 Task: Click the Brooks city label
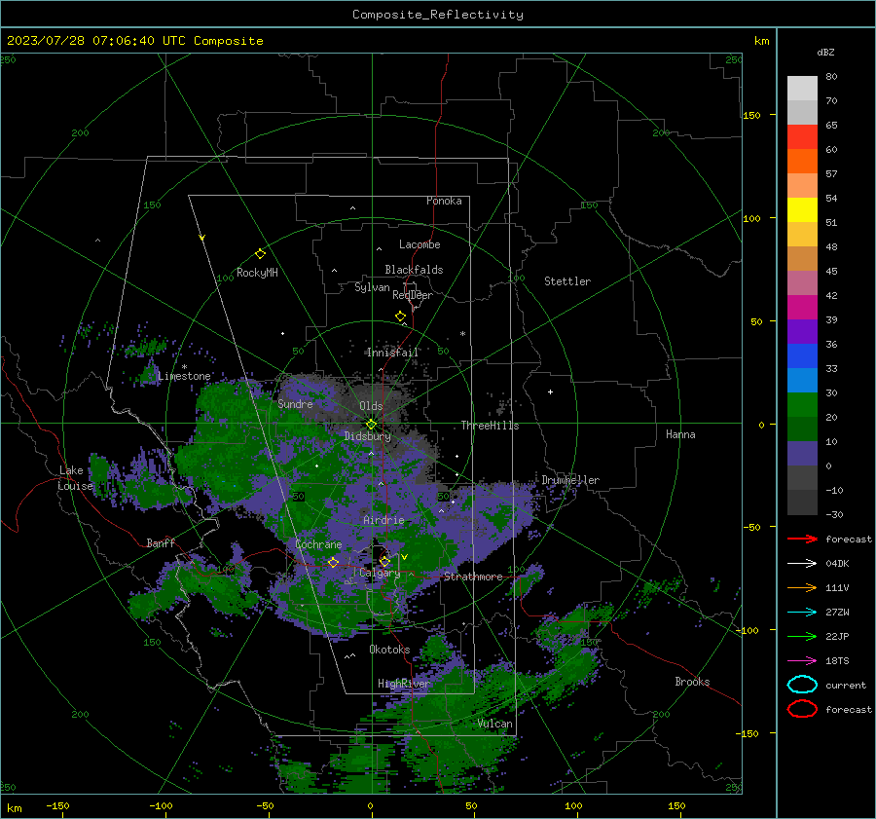(692, 682)
